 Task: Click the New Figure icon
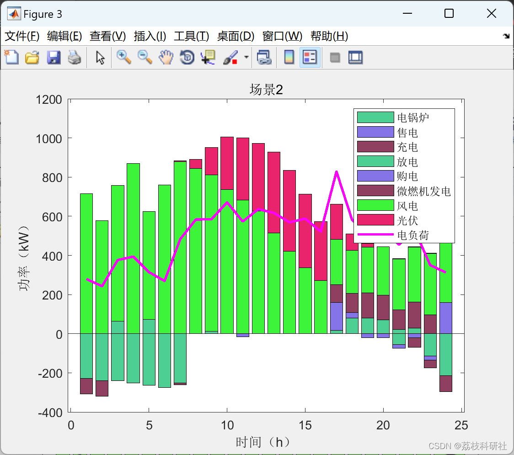(11, 57)
